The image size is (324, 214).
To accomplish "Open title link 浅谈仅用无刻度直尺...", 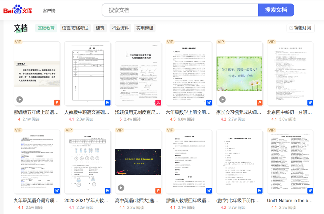I will click(138, 112).
